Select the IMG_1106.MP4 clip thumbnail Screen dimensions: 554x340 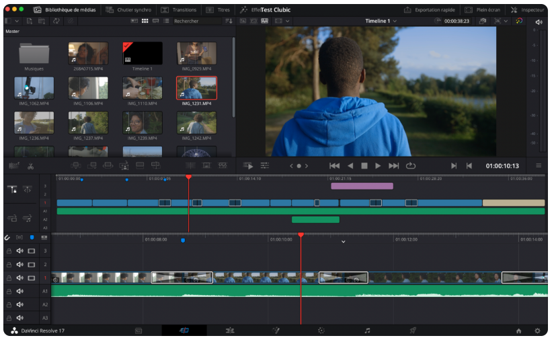click(x=88, y=89)
